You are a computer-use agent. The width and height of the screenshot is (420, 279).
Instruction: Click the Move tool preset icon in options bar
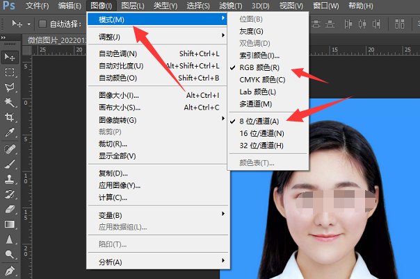(x=17, y=24)
